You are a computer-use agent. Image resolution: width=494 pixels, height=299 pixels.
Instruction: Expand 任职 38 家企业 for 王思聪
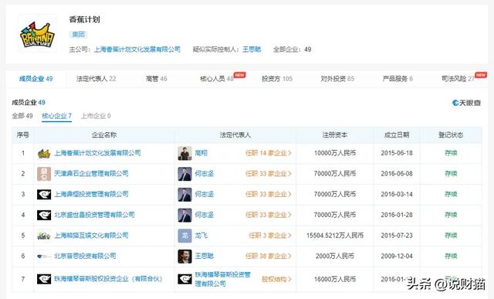269,256
